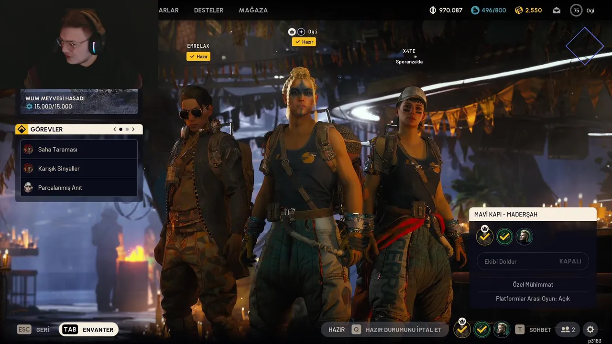This screenshot has height=344, width=612.
Task: Select the EMRELAX player name
Action: [x=198, y=46]
